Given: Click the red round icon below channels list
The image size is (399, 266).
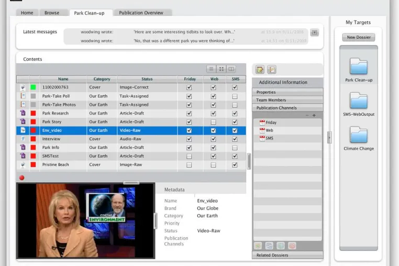Looking at the screenshot, I should 292,246.
